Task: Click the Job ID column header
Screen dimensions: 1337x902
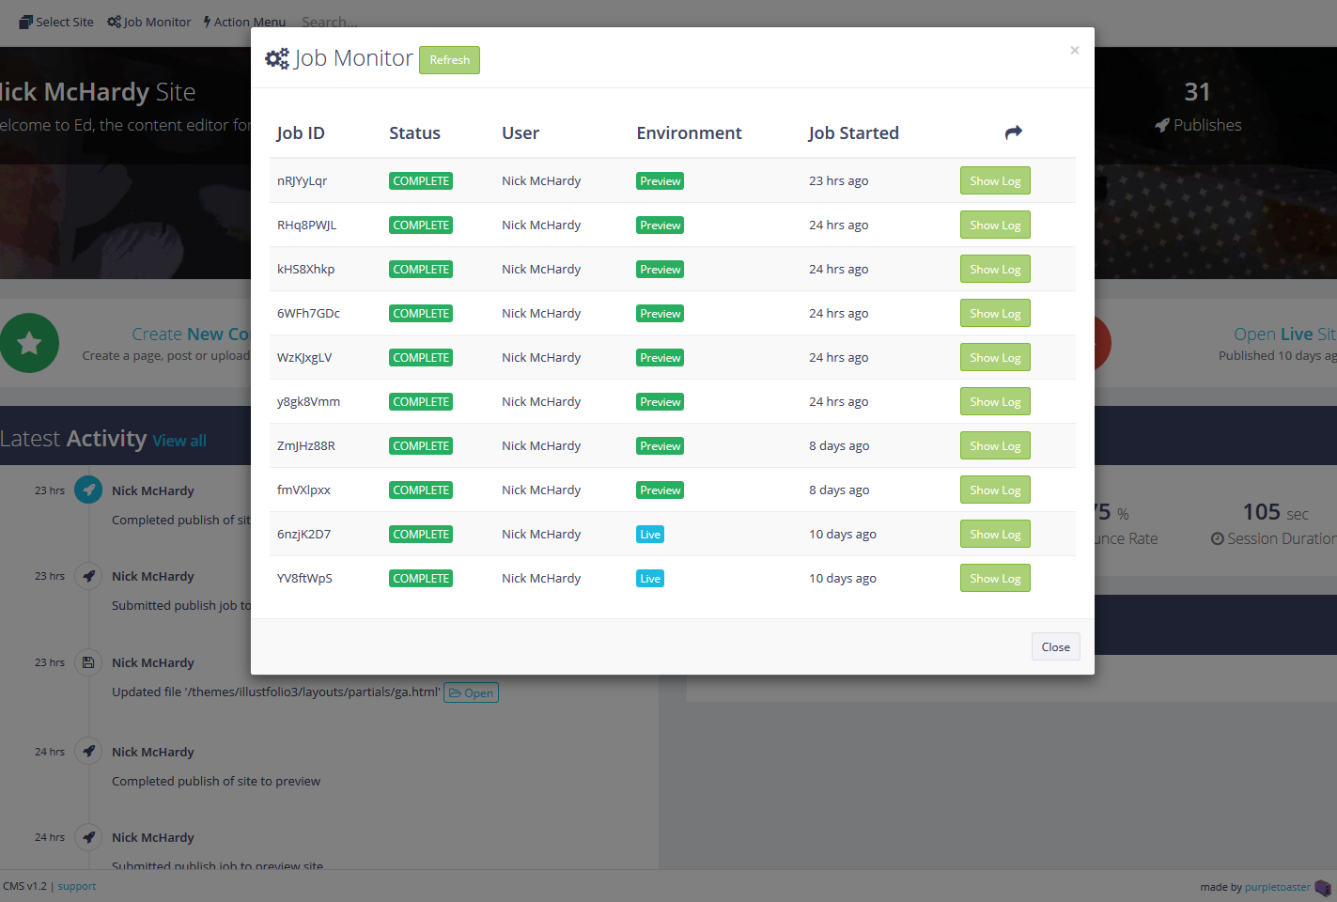Action: pyautogui.click(x=301, y=133)
